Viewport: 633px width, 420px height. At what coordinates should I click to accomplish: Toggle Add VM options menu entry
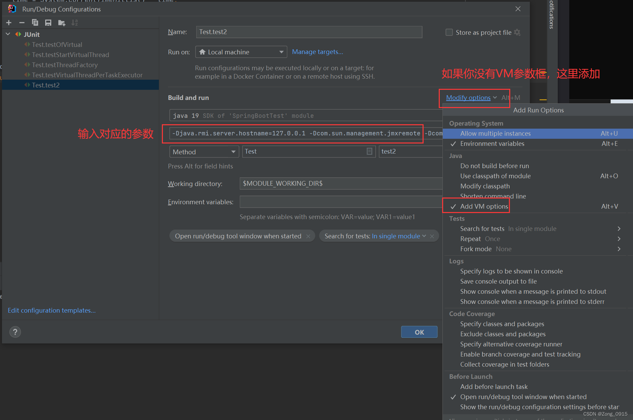538,206
